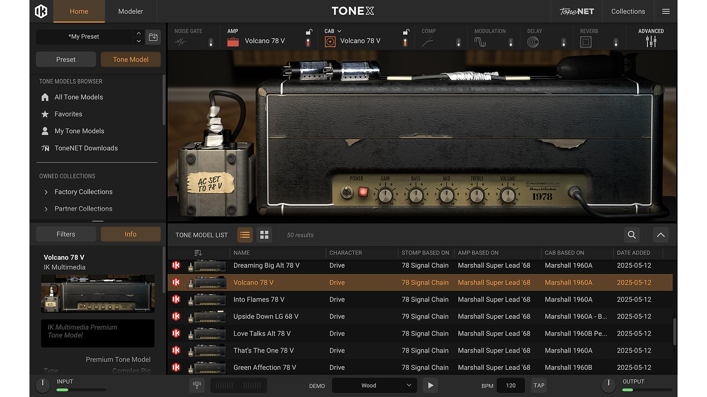Click Volcano 78 V thumbnail in Info panel
707x397 pixels.
pyautogui.click(x=98, y=294)
